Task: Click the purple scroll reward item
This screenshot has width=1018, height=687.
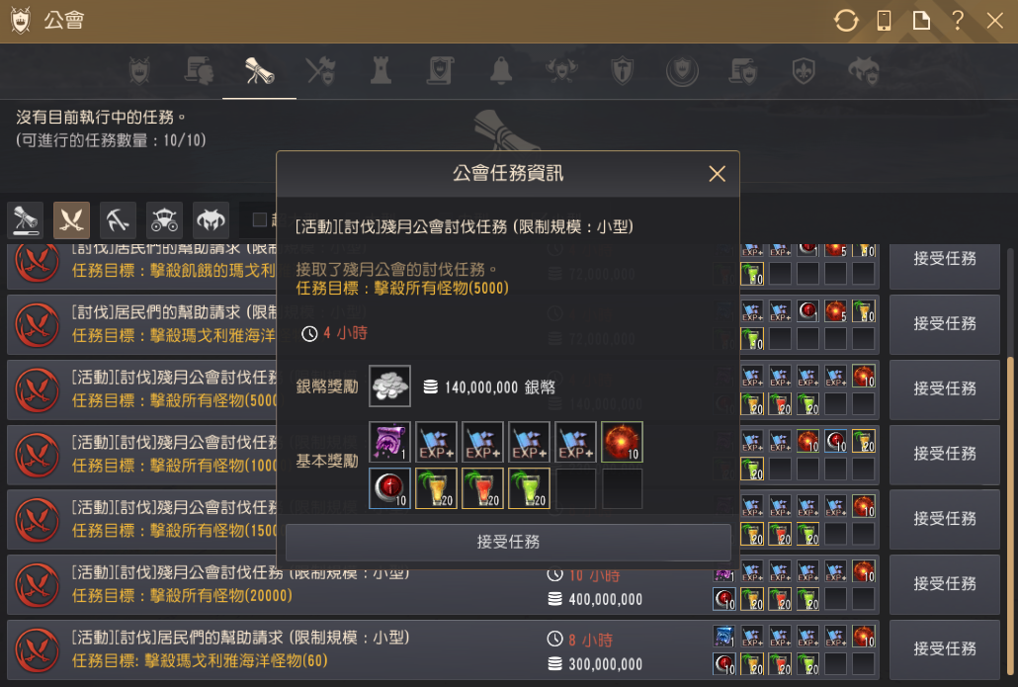Action: click(389, 442)
